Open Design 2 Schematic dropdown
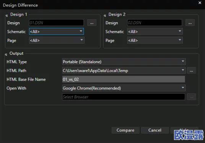205x143 pixels. tap(155, 31)
